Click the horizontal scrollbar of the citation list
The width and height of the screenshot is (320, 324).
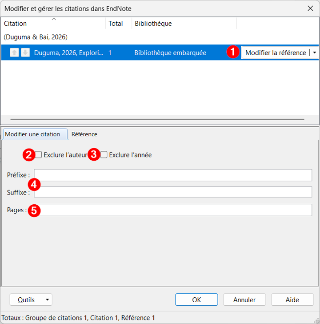(x=157, y=119)
